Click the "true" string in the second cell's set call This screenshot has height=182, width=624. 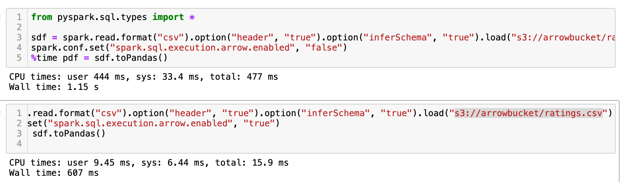tap(259, 123)
